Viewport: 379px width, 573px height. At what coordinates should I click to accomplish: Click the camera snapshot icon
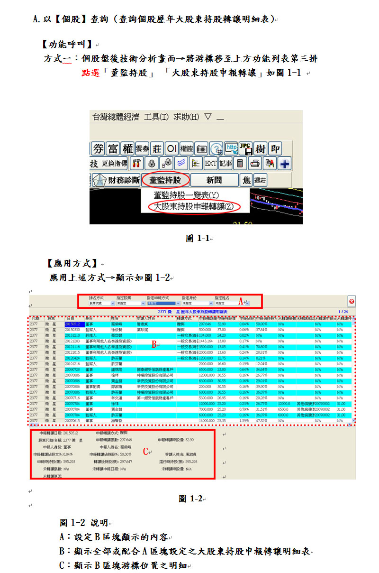[x=201, y=148]
